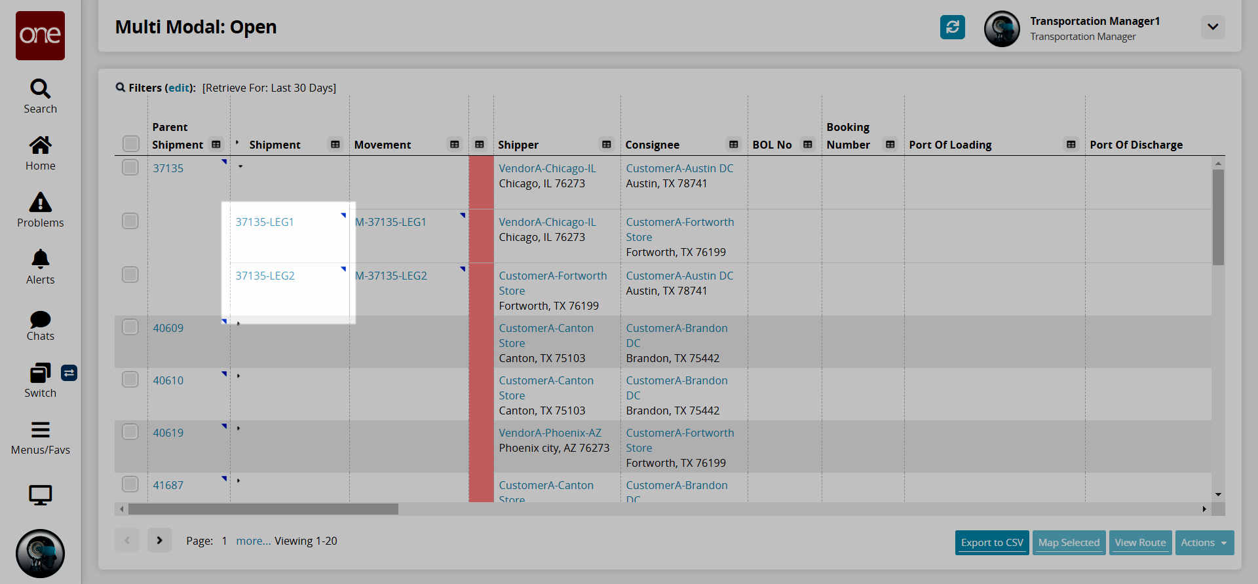Click the red status cell for row 37135
The width and height of the screenshot is (1258, 584).
[482, 182]
